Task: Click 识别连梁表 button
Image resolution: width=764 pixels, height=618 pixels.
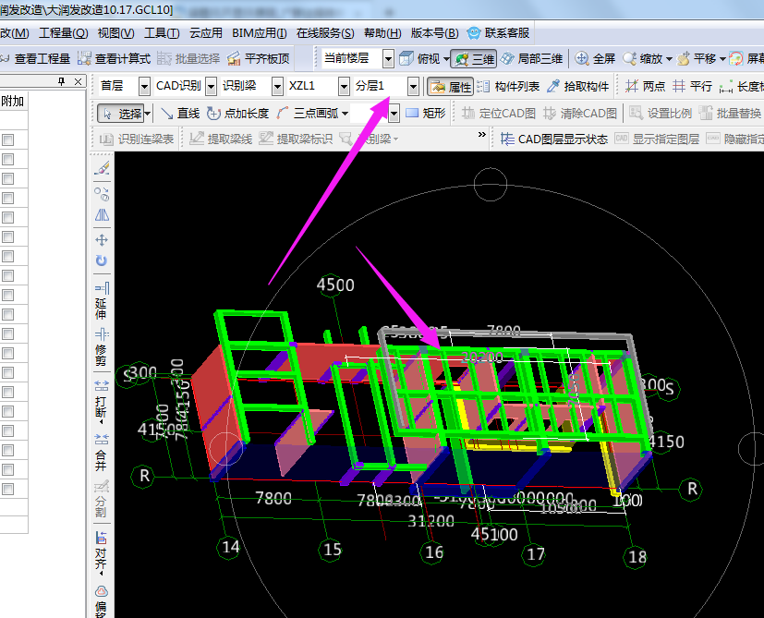Action: click(137, 139)
